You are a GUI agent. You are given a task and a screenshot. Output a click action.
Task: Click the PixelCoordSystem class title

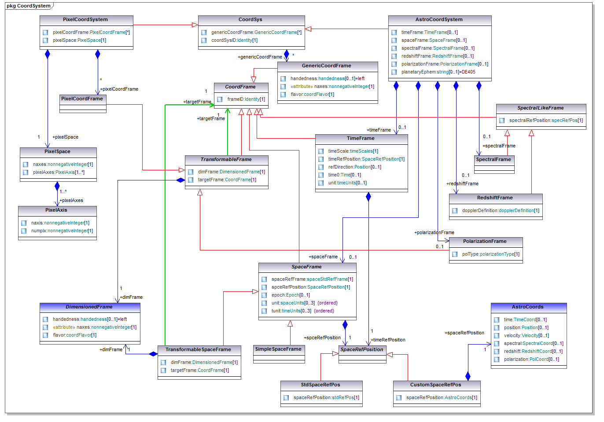pyautogui.click(x=86, y=20)
